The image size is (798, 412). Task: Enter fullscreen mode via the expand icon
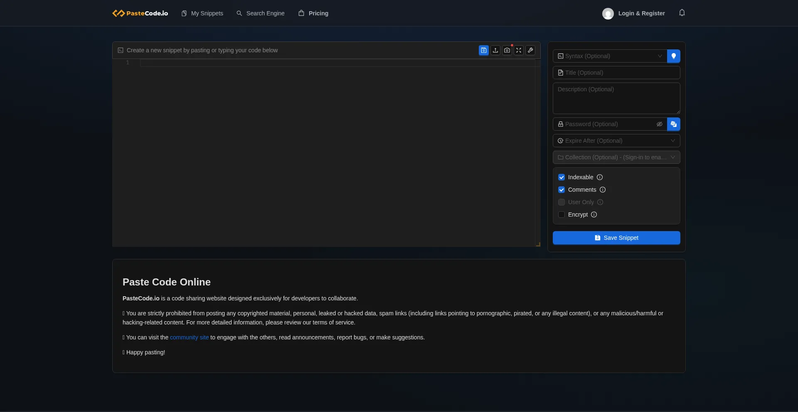[x=518, y=50]
